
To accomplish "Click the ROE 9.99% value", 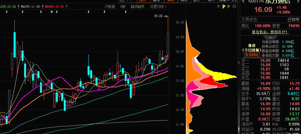I will [x=294, y=124].
